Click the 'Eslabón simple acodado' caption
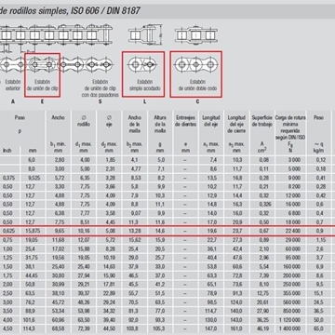The image size is (335, 335). coord(144,85)
